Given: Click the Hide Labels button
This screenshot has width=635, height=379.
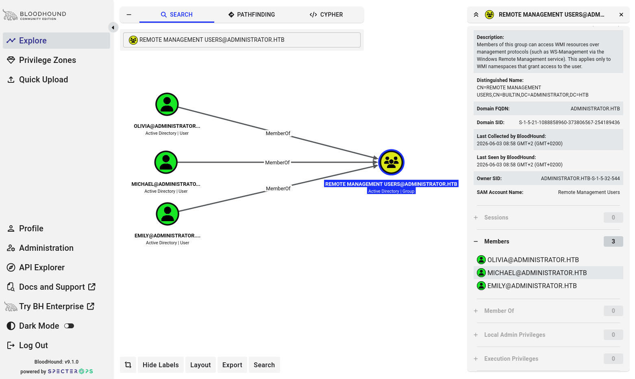Looking at the screenshot, I should click(161, 365).
